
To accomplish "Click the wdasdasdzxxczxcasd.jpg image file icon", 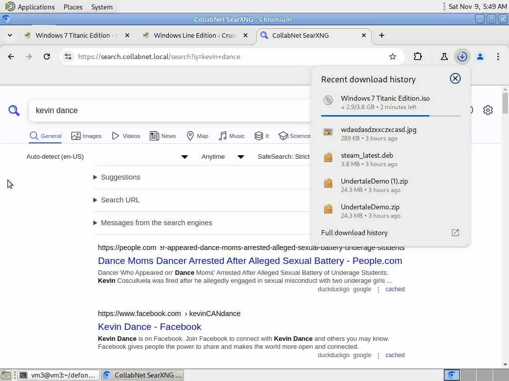I will coord(328,131).
